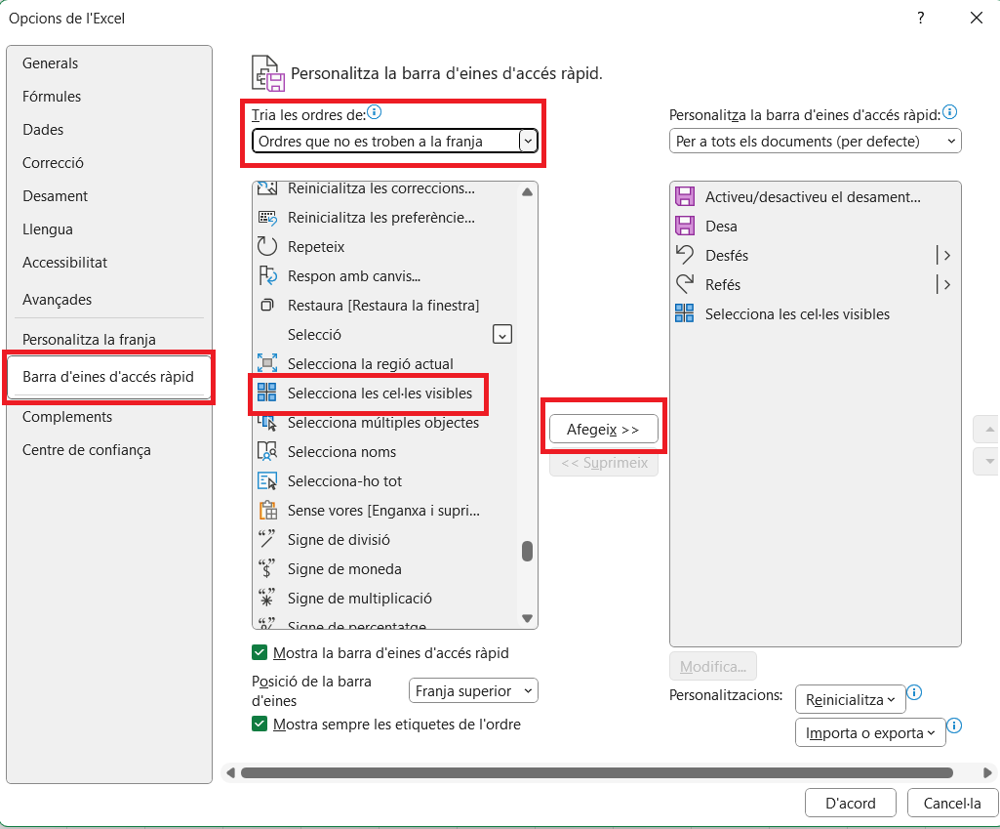
Task: Click the Sense vores paste icon
Action: [267, 510]
